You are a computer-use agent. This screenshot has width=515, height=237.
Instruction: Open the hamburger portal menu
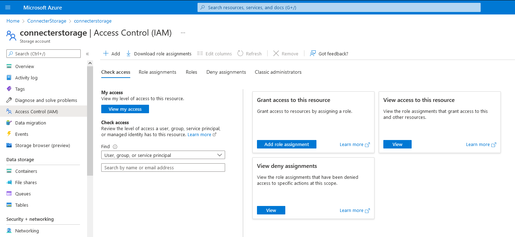pyautogui.click(x=8, y=7)
